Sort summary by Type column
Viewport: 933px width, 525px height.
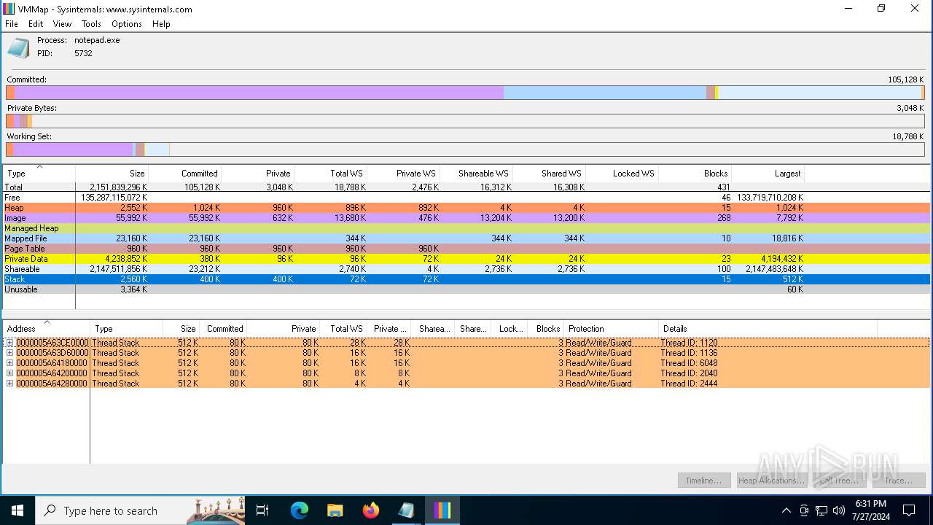click(39, 174)
